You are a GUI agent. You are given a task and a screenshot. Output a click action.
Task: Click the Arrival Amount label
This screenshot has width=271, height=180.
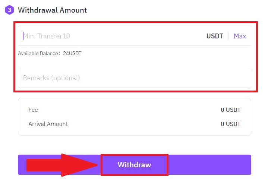[48, 124]
